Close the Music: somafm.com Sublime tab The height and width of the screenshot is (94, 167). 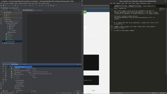tap(154, 6)
